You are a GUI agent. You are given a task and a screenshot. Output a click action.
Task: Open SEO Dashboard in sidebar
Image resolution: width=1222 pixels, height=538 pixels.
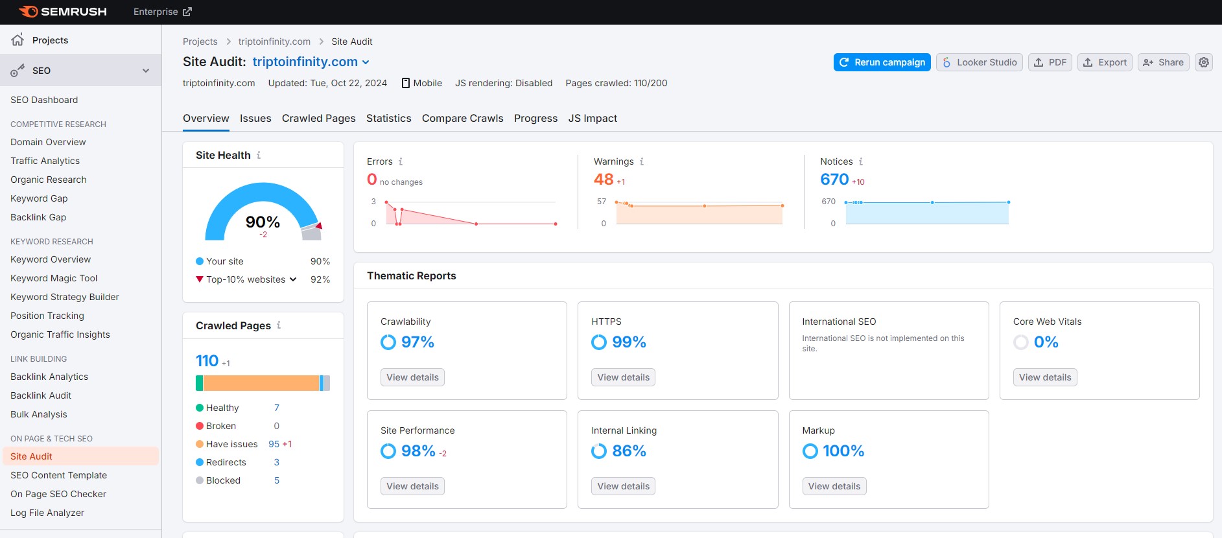click(44, 100)
